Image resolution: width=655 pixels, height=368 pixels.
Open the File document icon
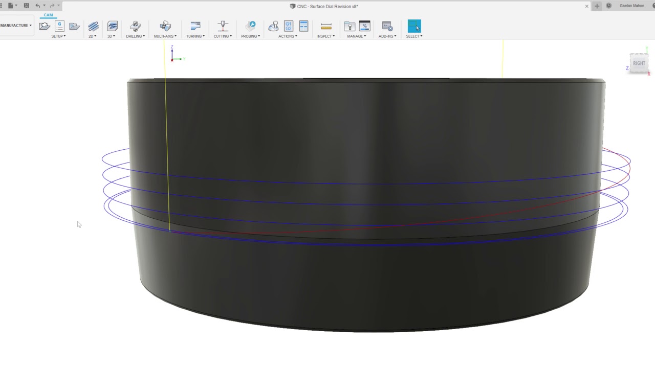[10, 6]
